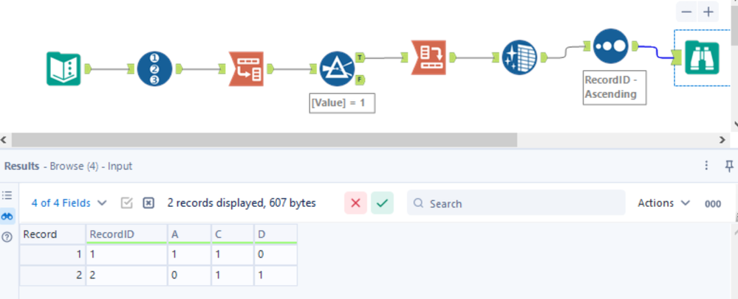
Task: Select the Browse tool node
Action: click(702, 57)
